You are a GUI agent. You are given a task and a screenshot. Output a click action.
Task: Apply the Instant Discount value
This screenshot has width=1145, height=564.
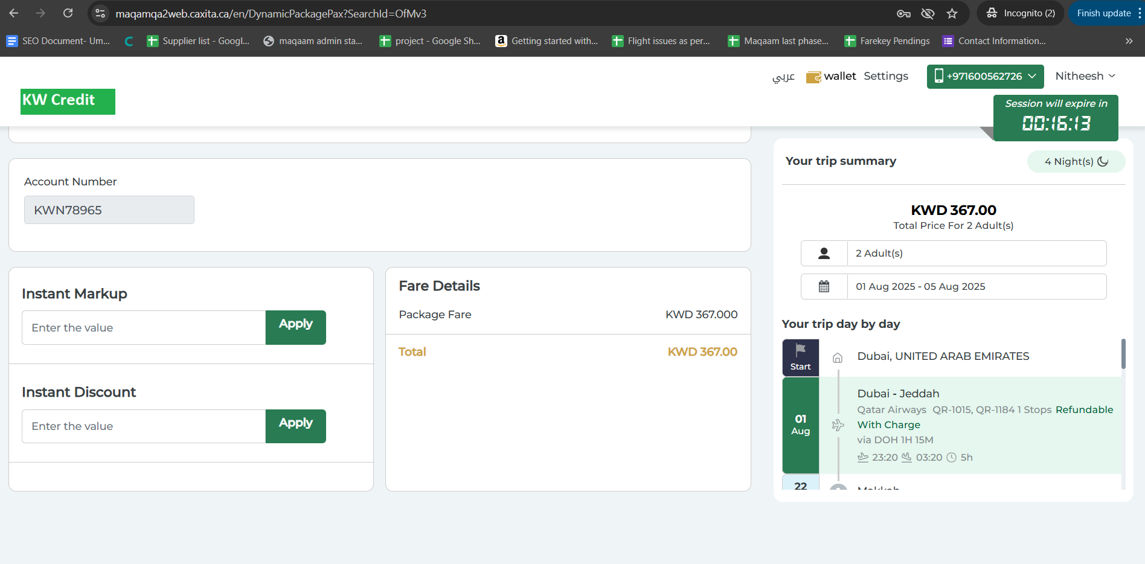point(295,426)
